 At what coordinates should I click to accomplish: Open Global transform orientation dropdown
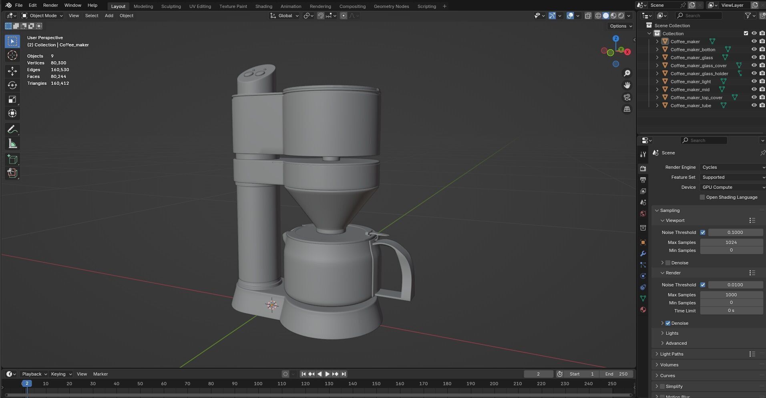pyautogui.click(x=284, y=16)
